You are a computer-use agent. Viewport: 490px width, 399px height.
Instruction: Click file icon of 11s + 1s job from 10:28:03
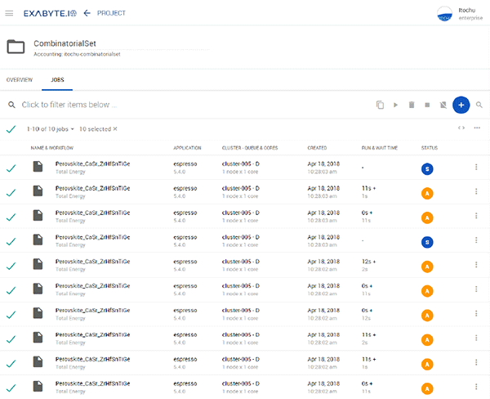click(38, 191)
